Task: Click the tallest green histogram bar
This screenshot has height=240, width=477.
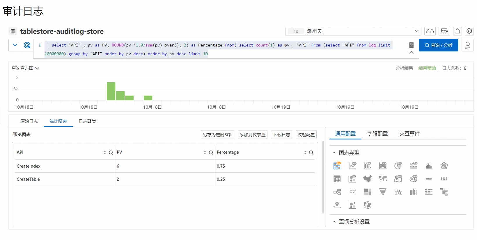Action: click(111, 91)
